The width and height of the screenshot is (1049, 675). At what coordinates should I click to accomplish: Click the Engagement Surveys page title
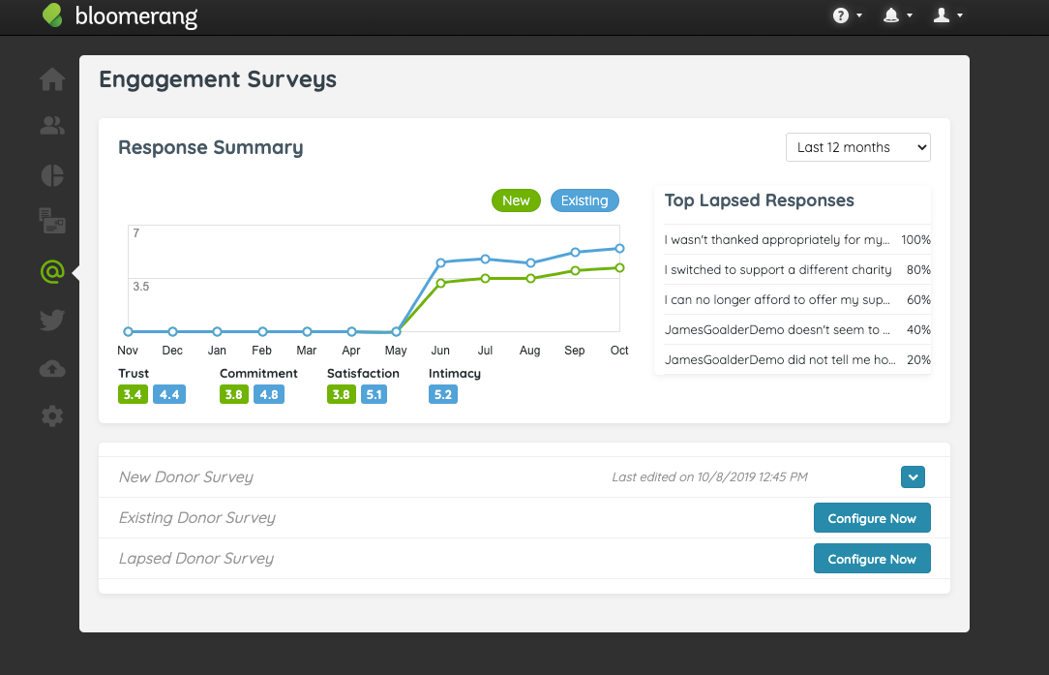pos(218,79)
